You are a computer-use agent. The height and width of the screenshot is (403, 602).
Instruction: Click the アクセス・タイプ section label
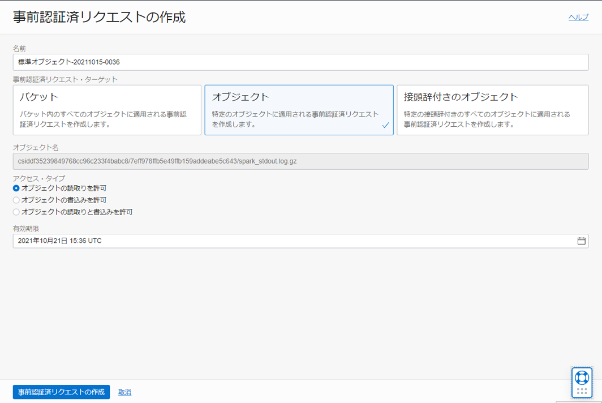pos(39,178)
